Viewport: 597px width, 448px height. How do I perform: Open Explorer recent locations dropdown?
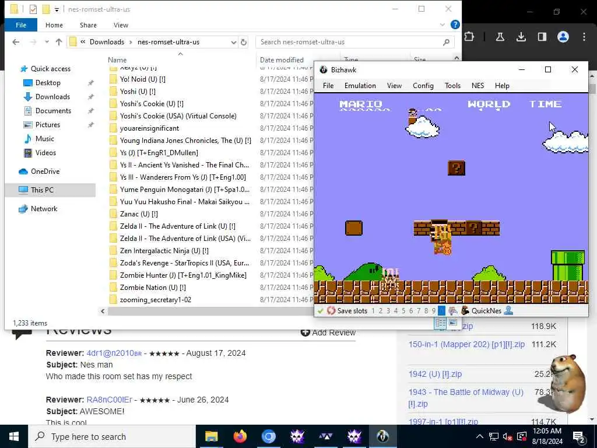(x=47, y=42)
